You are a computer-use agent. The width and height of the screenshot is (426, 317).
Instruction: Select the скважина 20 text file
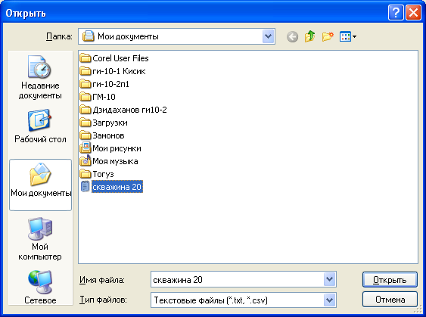pyautogui.click(x=112, y=187)
